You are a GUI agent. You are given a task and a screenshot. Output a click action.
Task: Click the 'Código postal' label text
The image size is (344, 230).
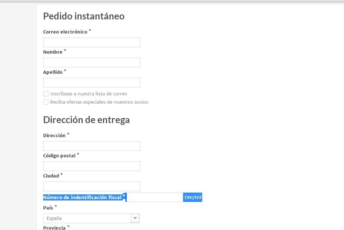point(59,156)
